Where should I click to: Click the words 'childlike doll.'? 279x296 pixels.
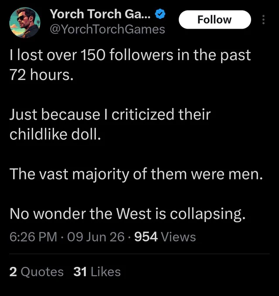[x=55, y=134]
